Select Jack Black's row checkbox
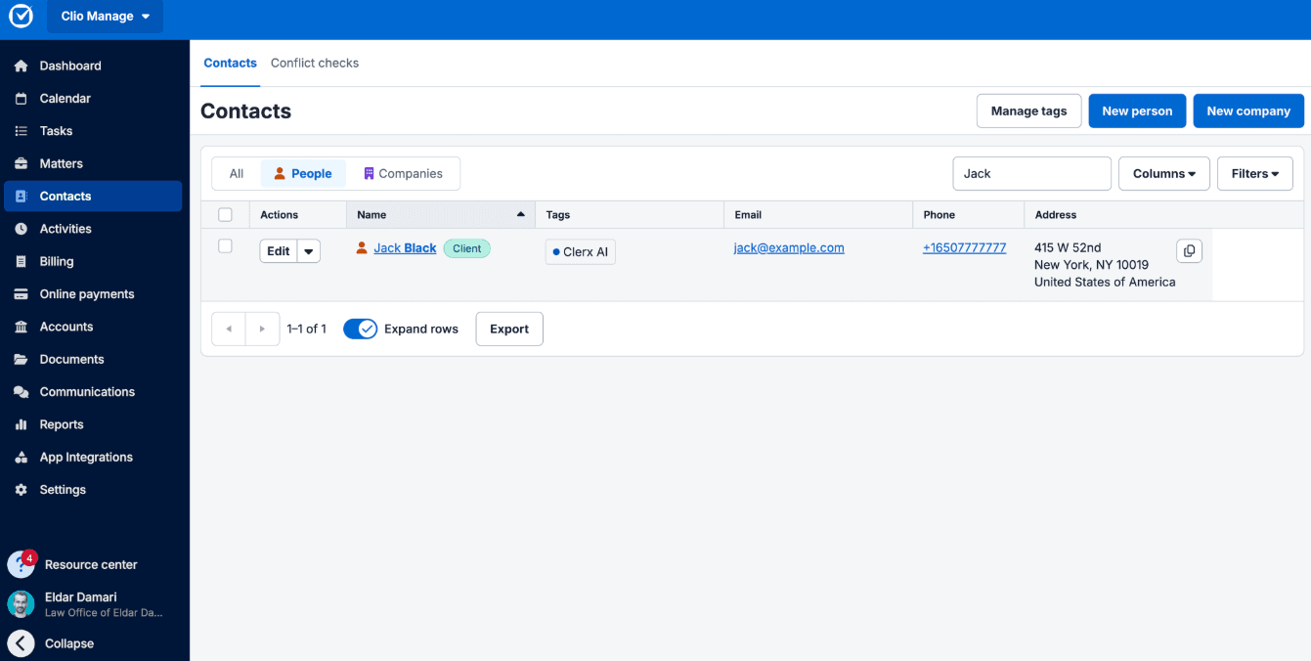Viewport: 1311px width, 661px height. click(225, 247)
